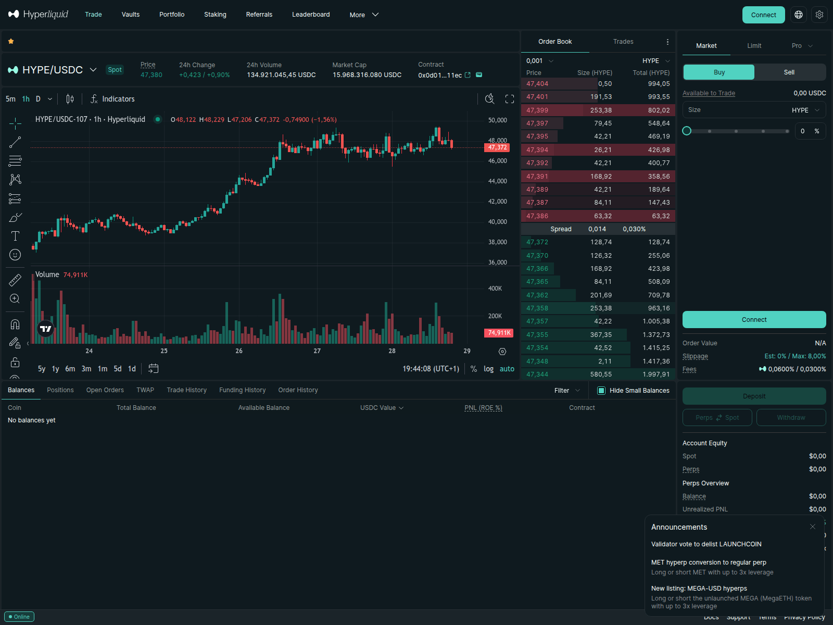Open order book HYPE unit dropdown
833x625 pixels.
(x=657, y=61)
